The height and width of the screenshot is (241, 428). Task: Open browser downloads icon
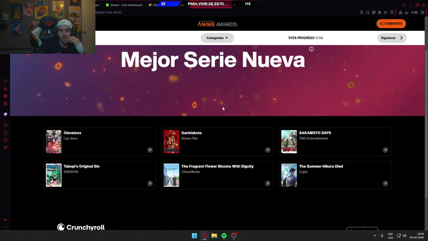coord(406,12)
